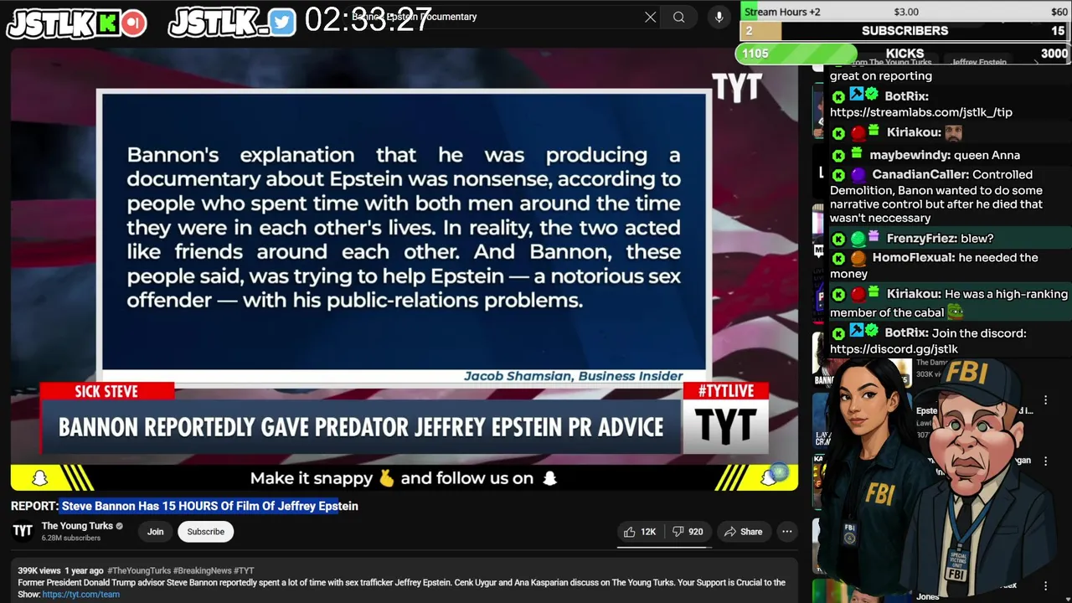Click the Join membership button

[x=156, y=532]
